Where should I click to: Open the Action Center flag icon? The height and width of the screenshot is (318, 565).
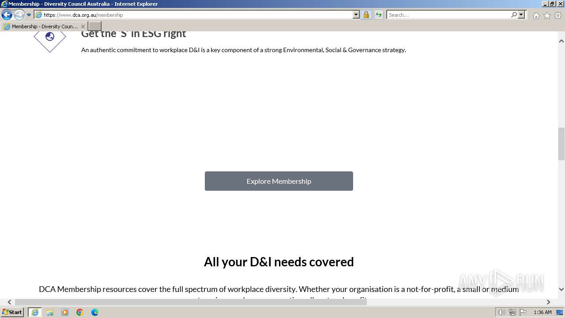tap(523, 312)
